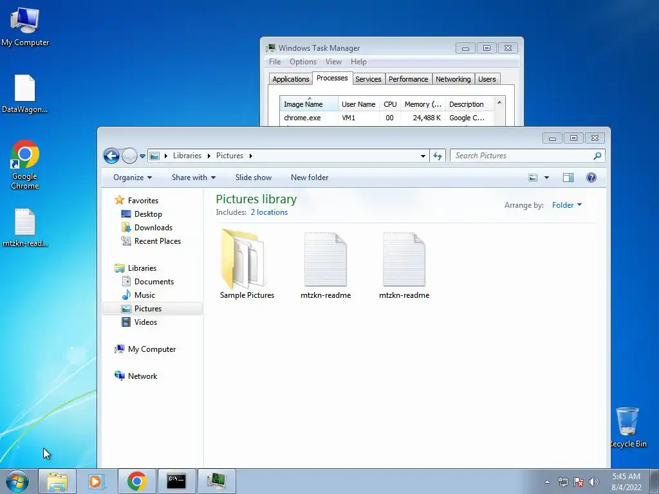Open the 2 locations link
Viewport: 659px width, 494px height.
[269, 212]
